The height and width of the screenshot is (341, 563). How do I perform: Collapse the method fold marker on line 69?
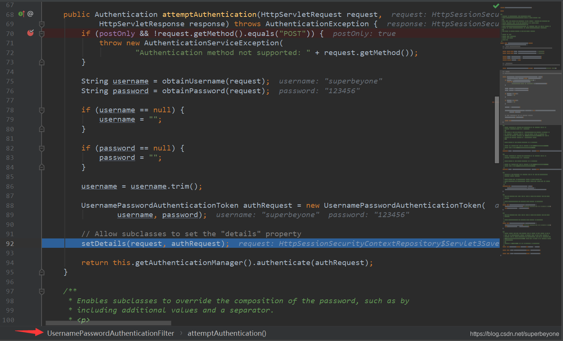(x=42, y=24)
